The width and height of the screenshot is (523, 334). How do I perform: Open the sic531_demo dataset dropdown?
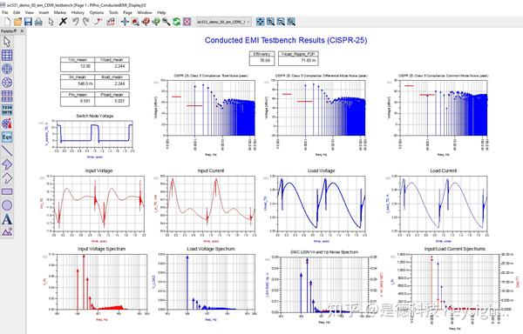click(223, 22)
